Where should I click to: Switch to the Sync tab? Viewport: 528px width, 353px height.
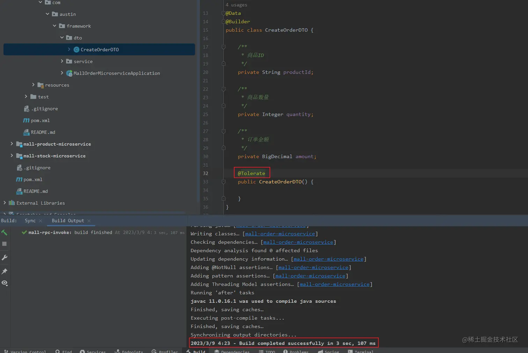tap(30, 221)
